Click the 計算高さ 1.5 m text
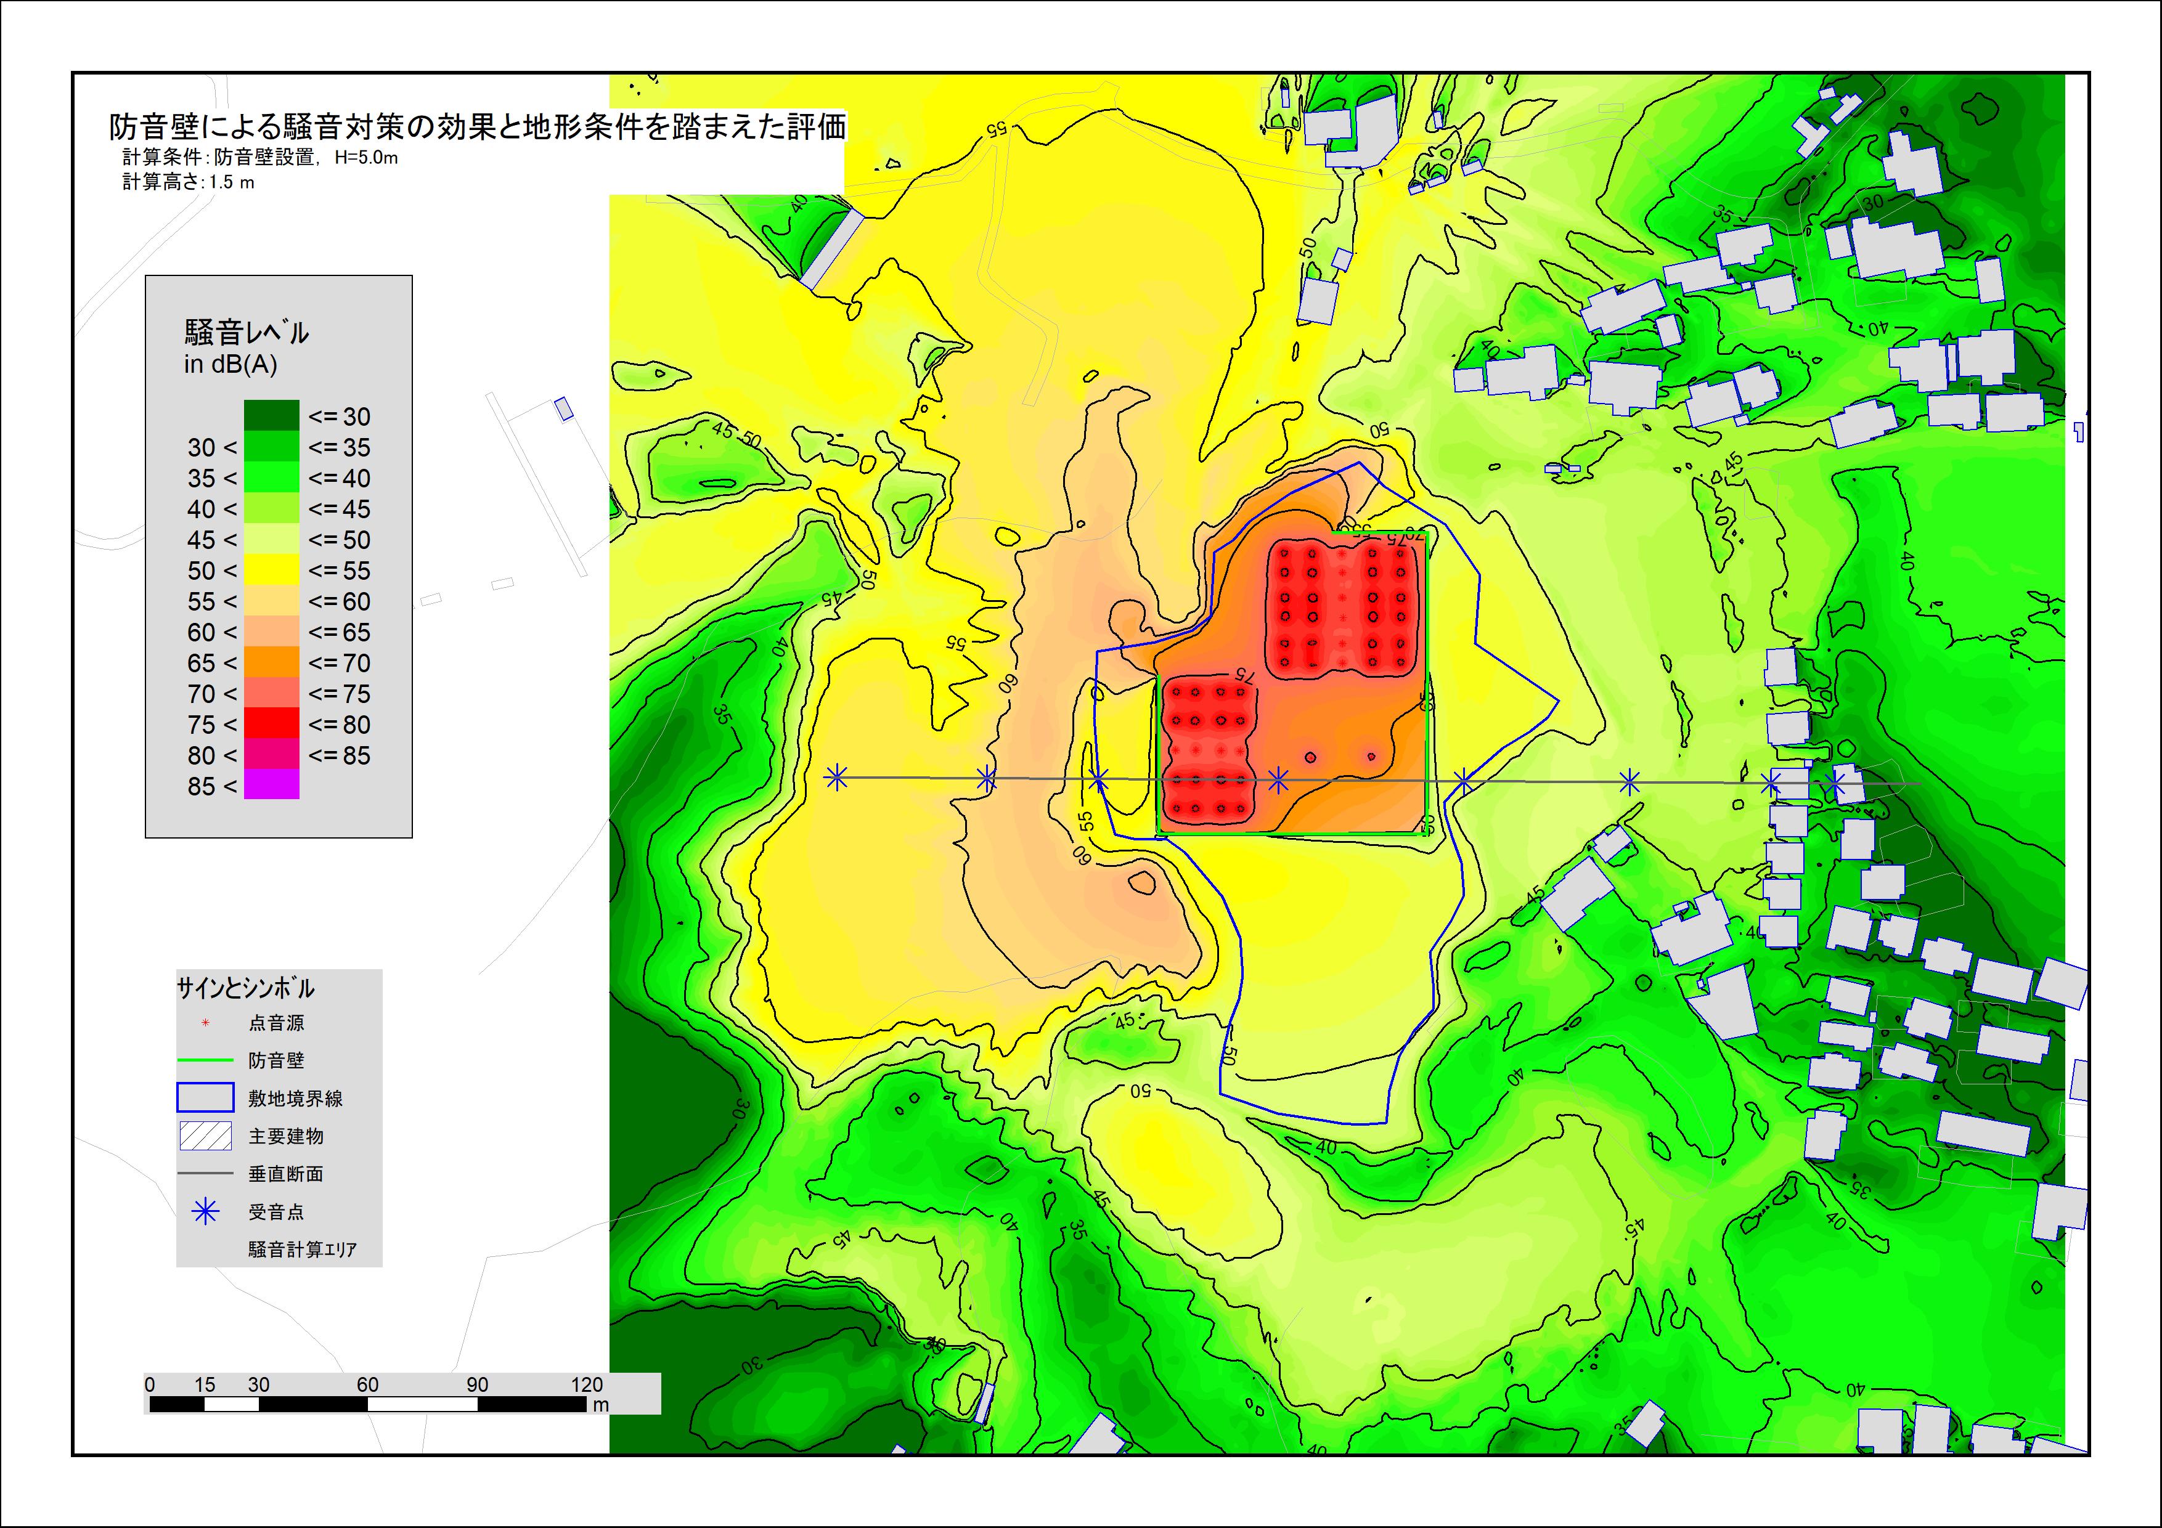The image size is (2162, 1528). (189, 182)
